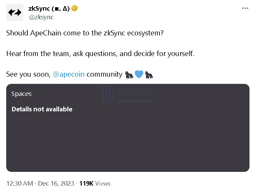Click the blue heart emoji

coord(139,74)
